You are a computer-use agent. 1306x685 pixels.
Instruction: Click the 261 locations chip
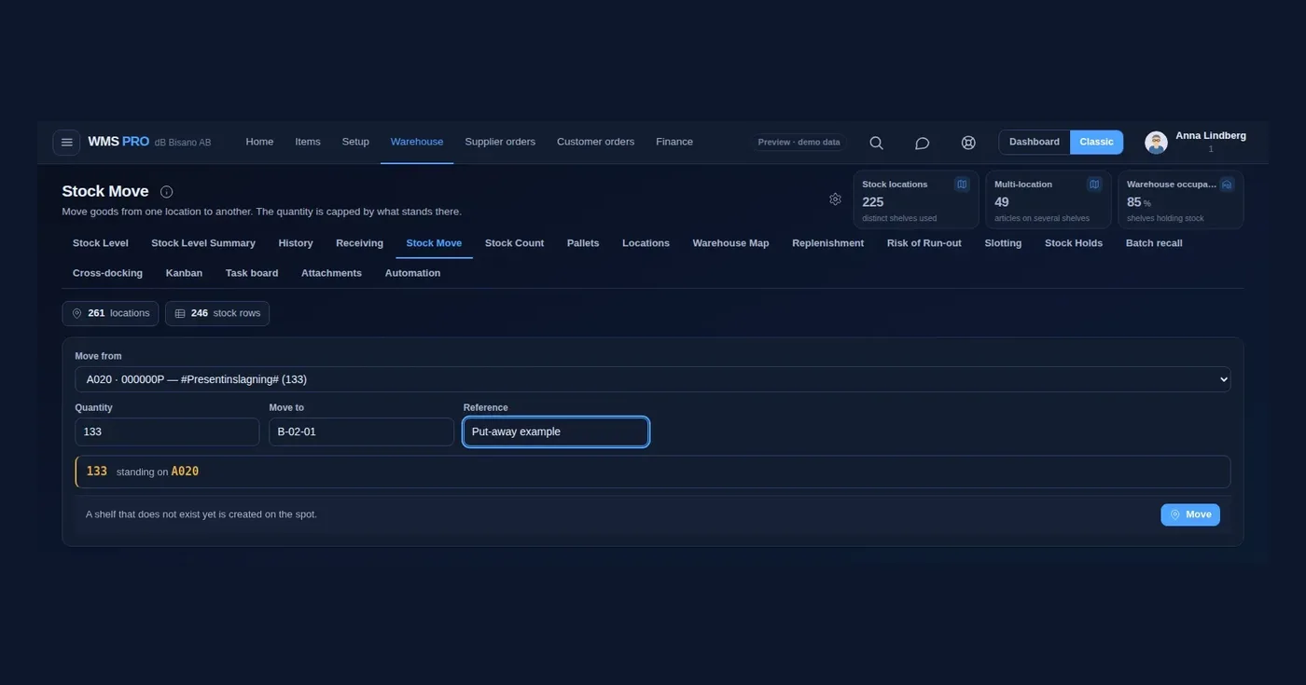(110, 313)
